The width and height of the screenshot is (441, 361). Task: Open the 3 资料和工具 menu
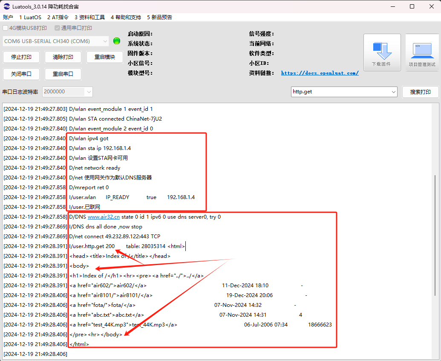pyautogui.click(x=89, y=17)
